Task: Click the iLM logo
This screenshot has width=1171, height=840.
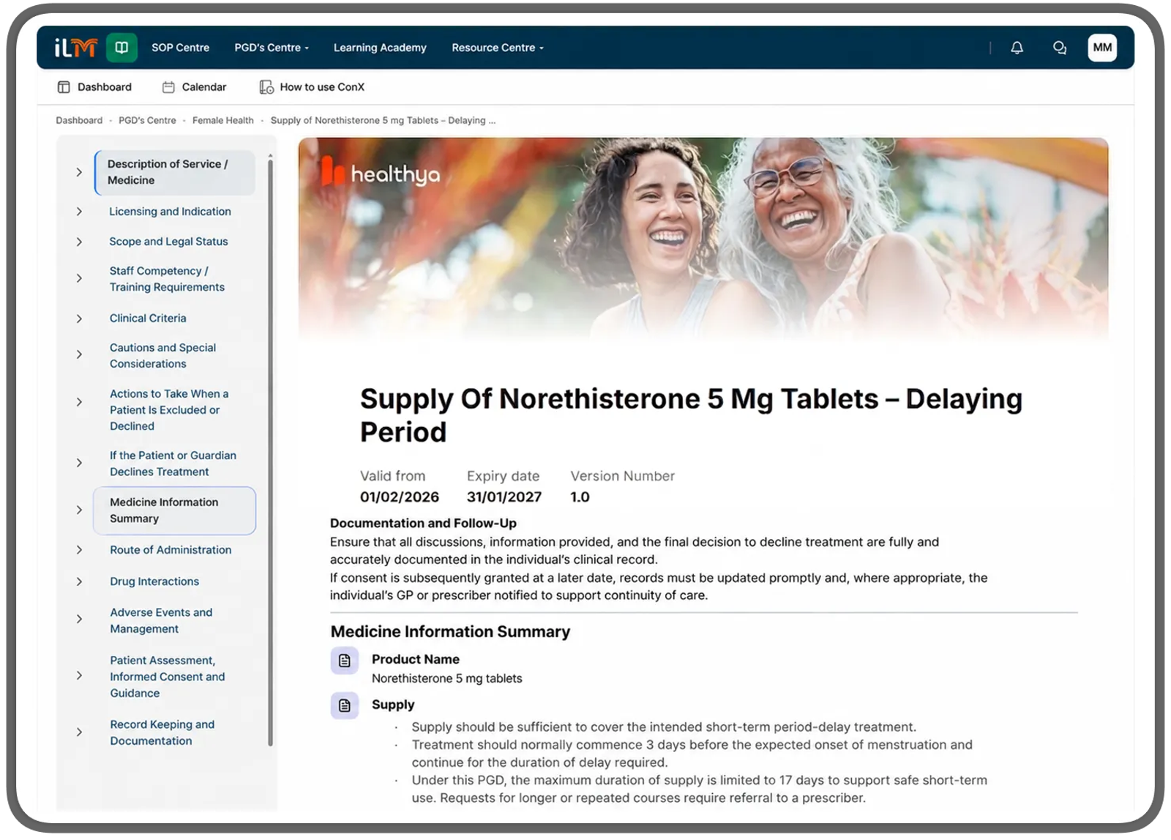Action: point(75,48)
